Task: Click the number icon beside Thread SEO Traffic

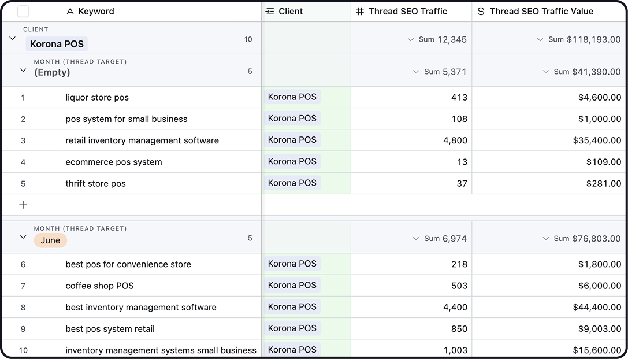Action: (x=360, y=12)
